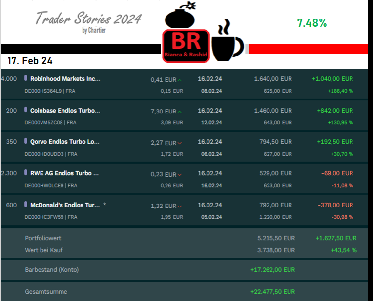Open the McDonald's Endlos Tur... position
Screen dimensions: 373x301
[x=65, y=205]
